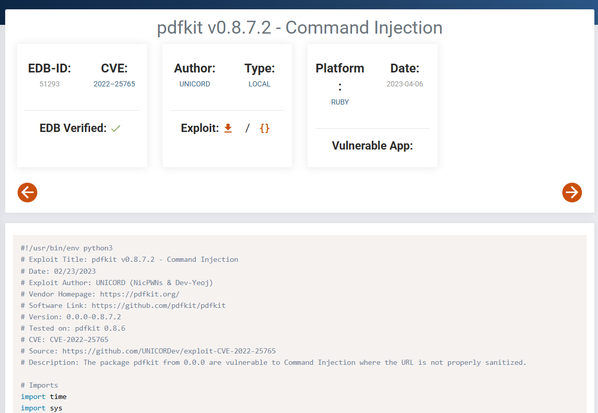The image size is (598, 413).
Task: Download the exploit file
Action: (228, 128)
